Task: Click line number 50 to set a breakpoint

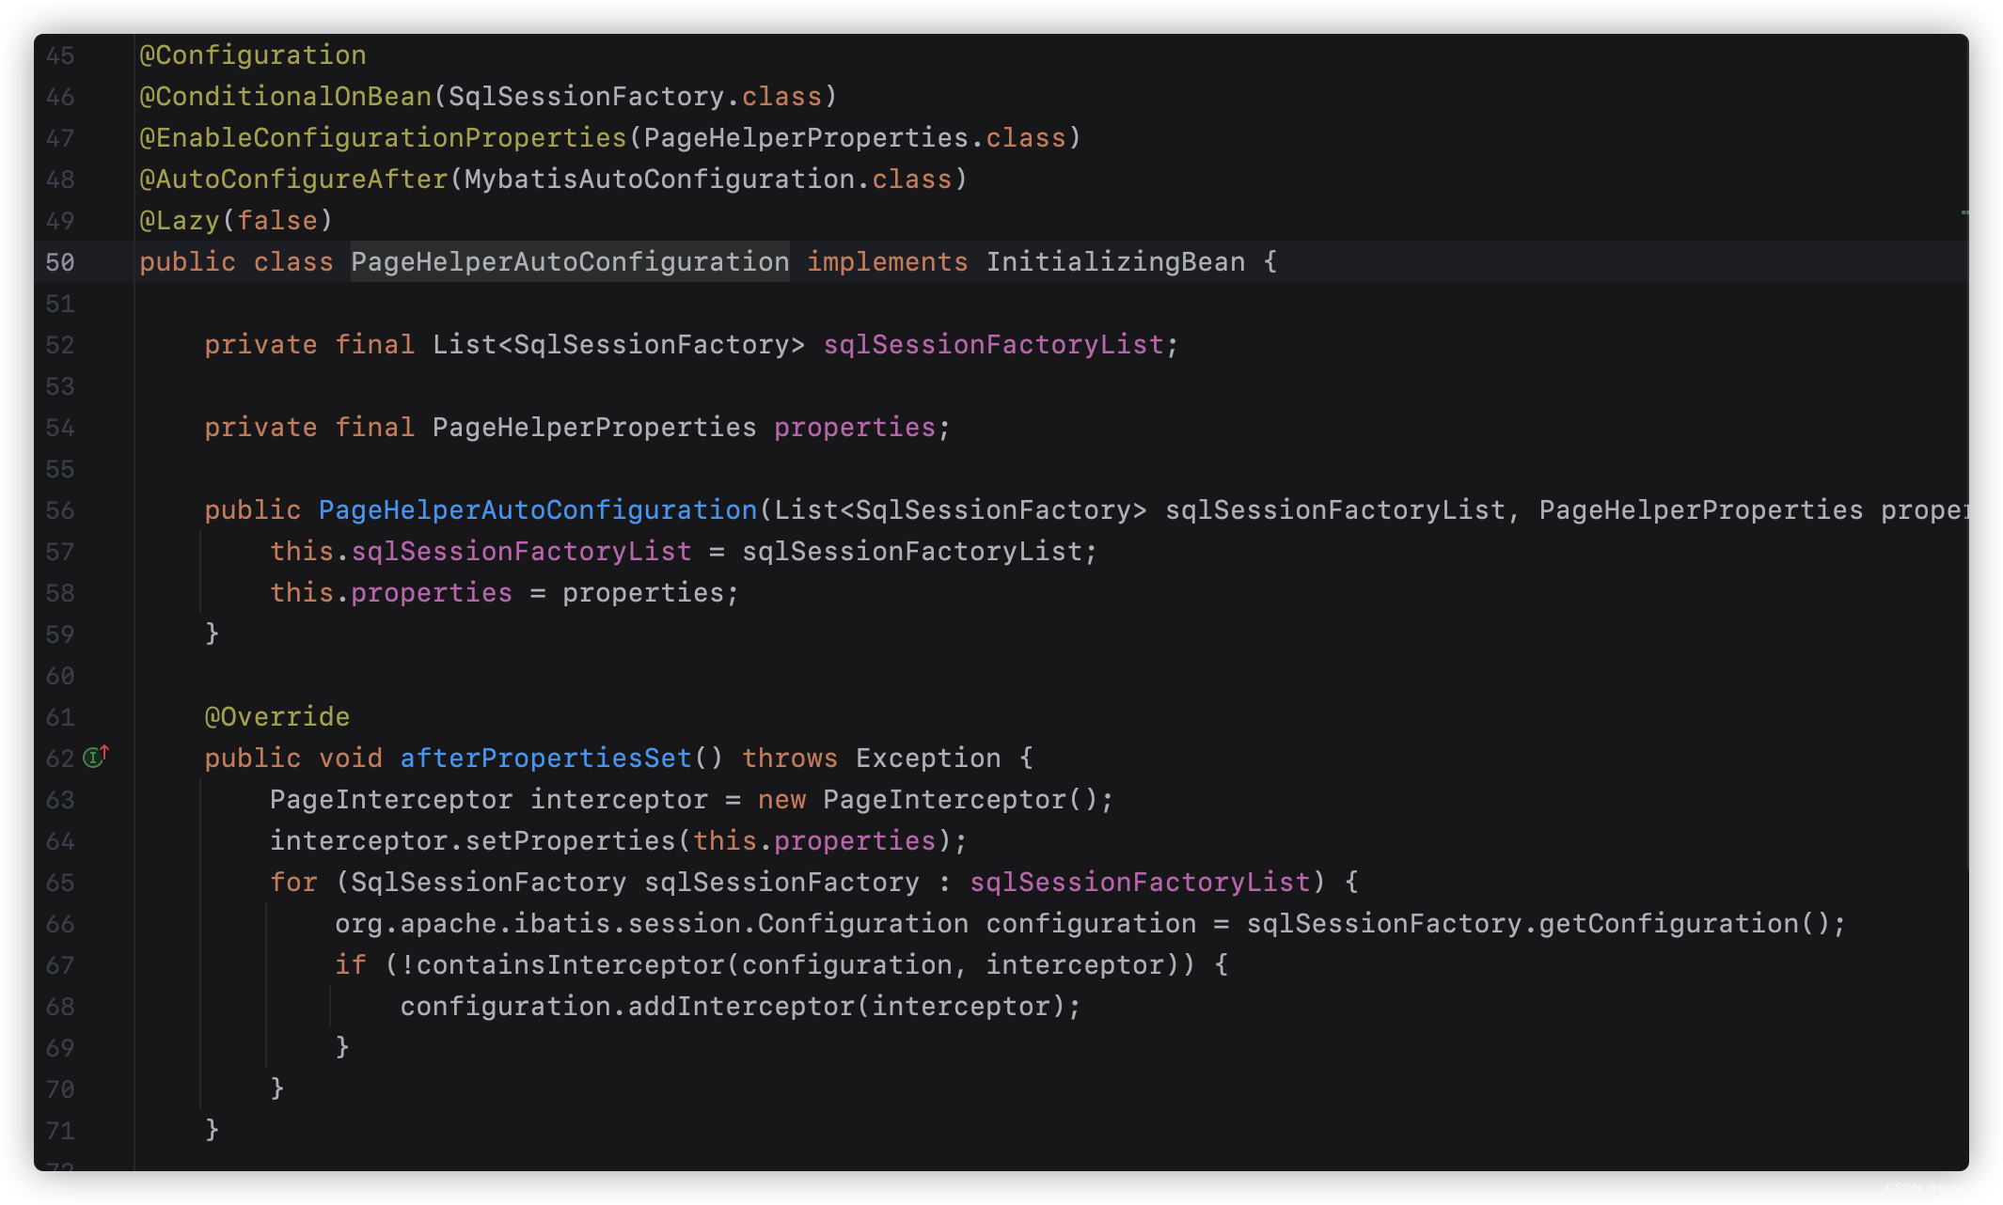Action: click(59, 262)
